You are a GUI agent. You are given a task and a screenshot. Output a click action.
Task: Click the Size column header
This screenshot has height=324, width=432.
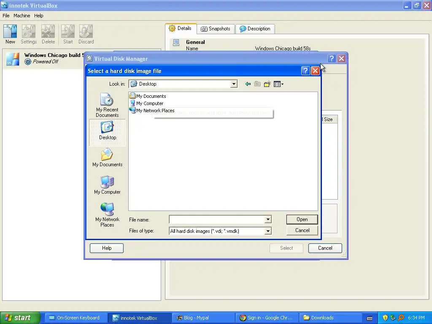[329, 119]
